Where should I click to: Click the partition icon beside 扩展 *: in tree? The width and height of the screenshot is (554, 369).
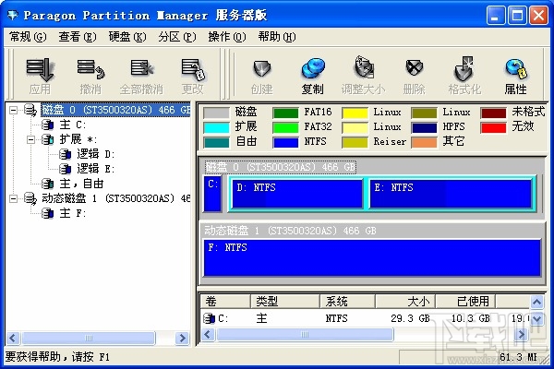48,139
